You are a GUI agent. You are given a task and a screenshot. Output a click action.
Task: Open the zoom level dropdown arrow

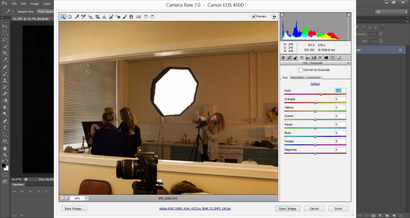[87, 198]
